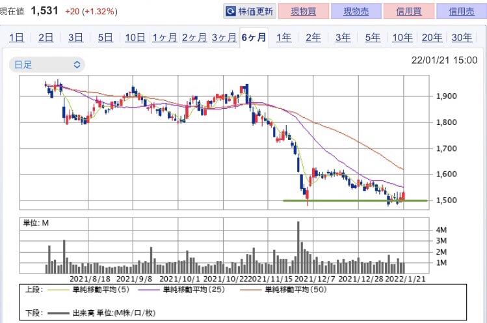Screen dimensions: 487x323
Task: Click the 現物買 button
Action: 304,12
